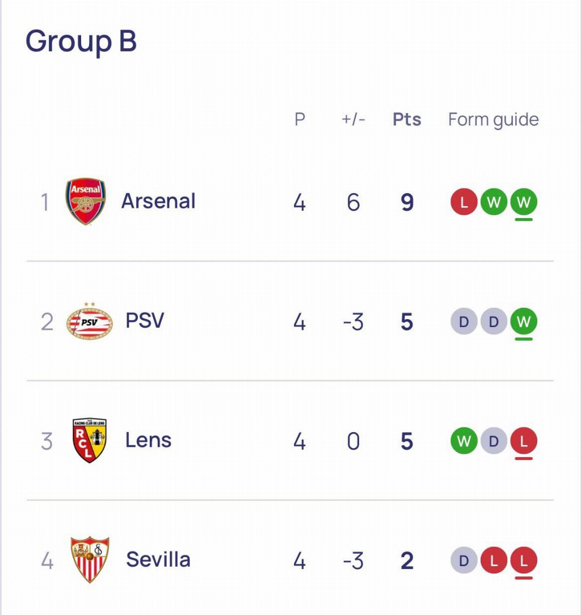Click the Form guide column header
581x615 pixels.
(493, 120)
